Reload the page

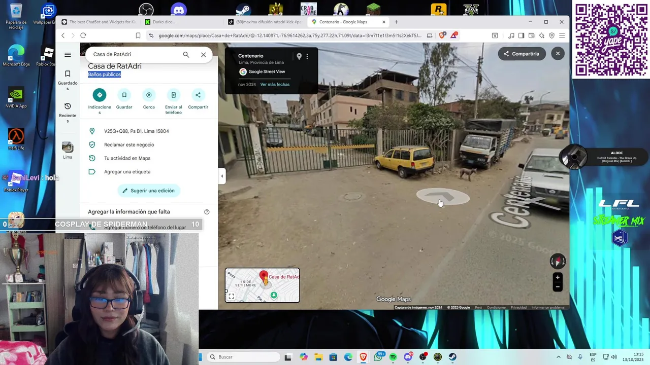click(x=83, y=35)
